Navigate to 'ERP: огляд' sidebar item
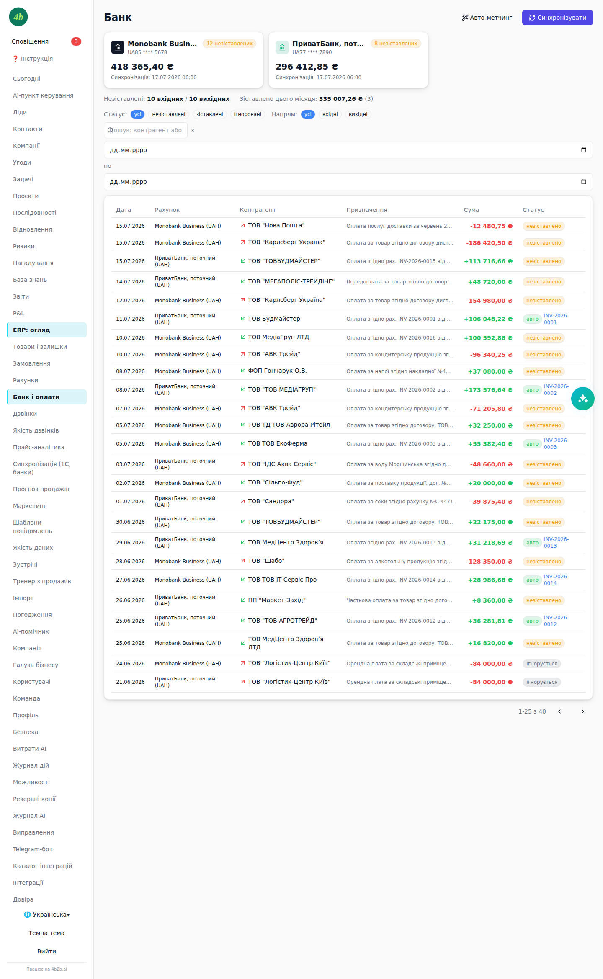The height and width of the screenshot is (979, 603). (46, 330)
